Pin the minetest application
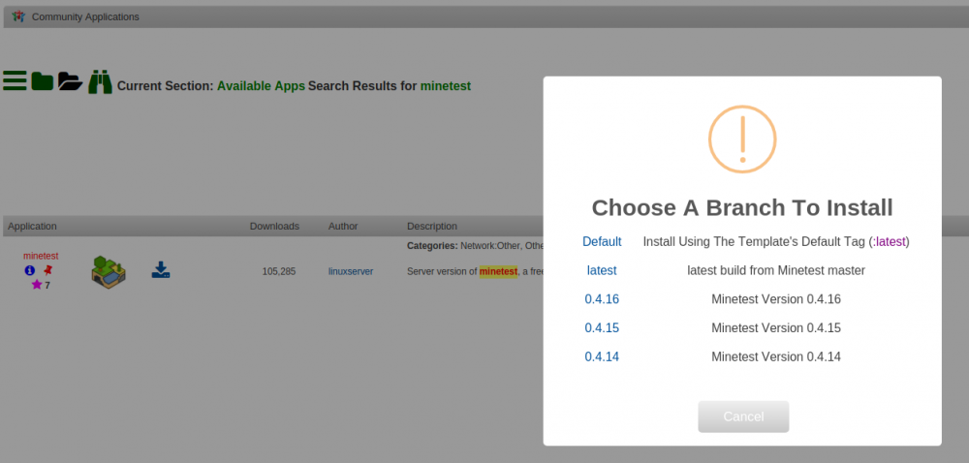This screenshot has height=463, width=969. (48, 270)
